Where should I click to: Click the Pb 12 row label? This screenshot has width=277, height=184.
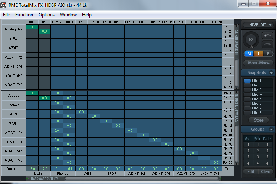coord(228,126)
